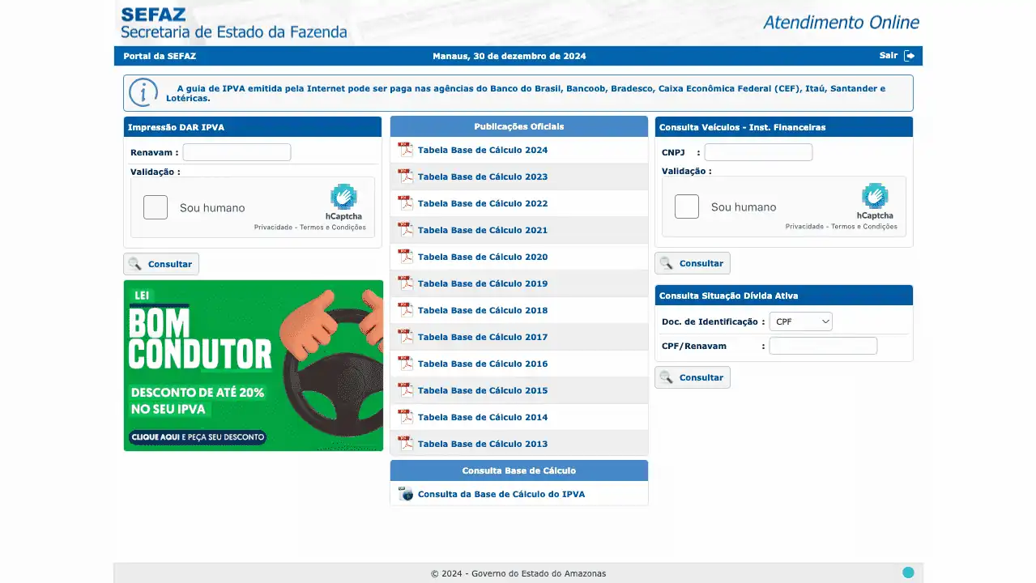Click hCaptcha logo in IPVA panel
This screenshot has height=583, width=1036.
click(343, 197)
